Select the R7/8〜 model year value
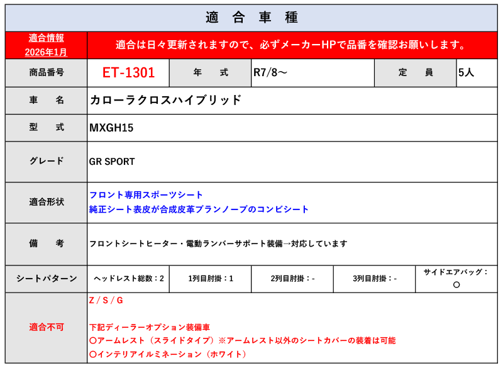The height and width of the screenshot is (368, 503). [270, 72]
